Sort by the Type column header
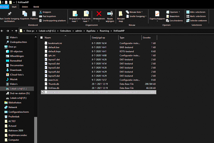214x143 pixels. (122, 38)
